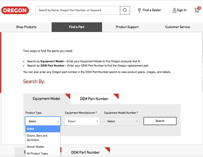Open the shopping cart icon
Image resolution: width=203 pixels, height=157 pixels.
tap(197, 10)
